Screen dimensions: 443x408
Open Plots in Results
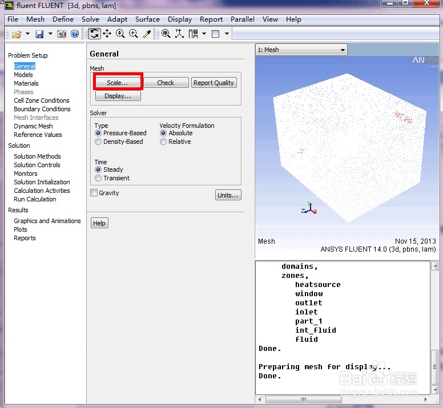click(21, 229)
